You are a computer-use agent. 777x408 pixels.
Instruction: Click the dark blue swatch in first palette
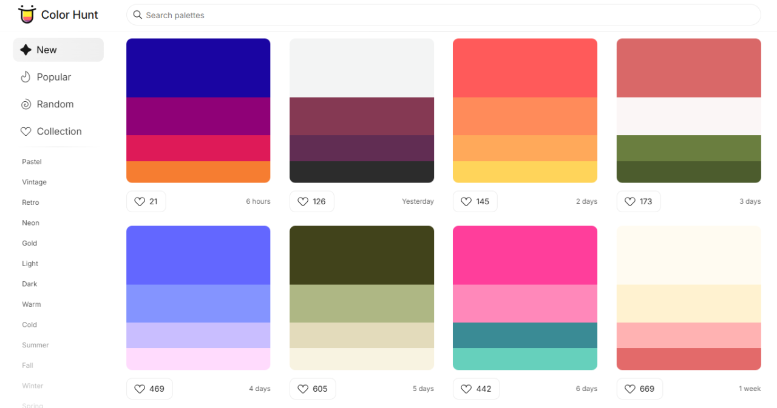click(198, 68)
